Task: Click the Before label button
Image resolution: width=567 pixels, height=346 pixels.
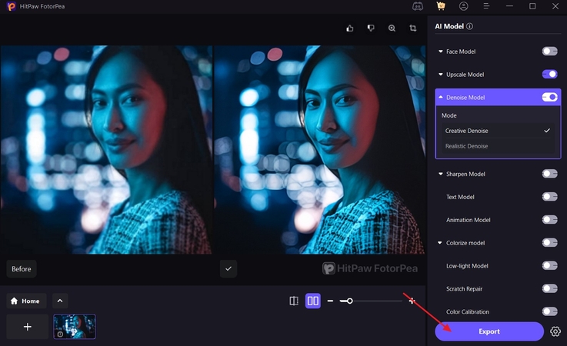Action: point(22,268)
